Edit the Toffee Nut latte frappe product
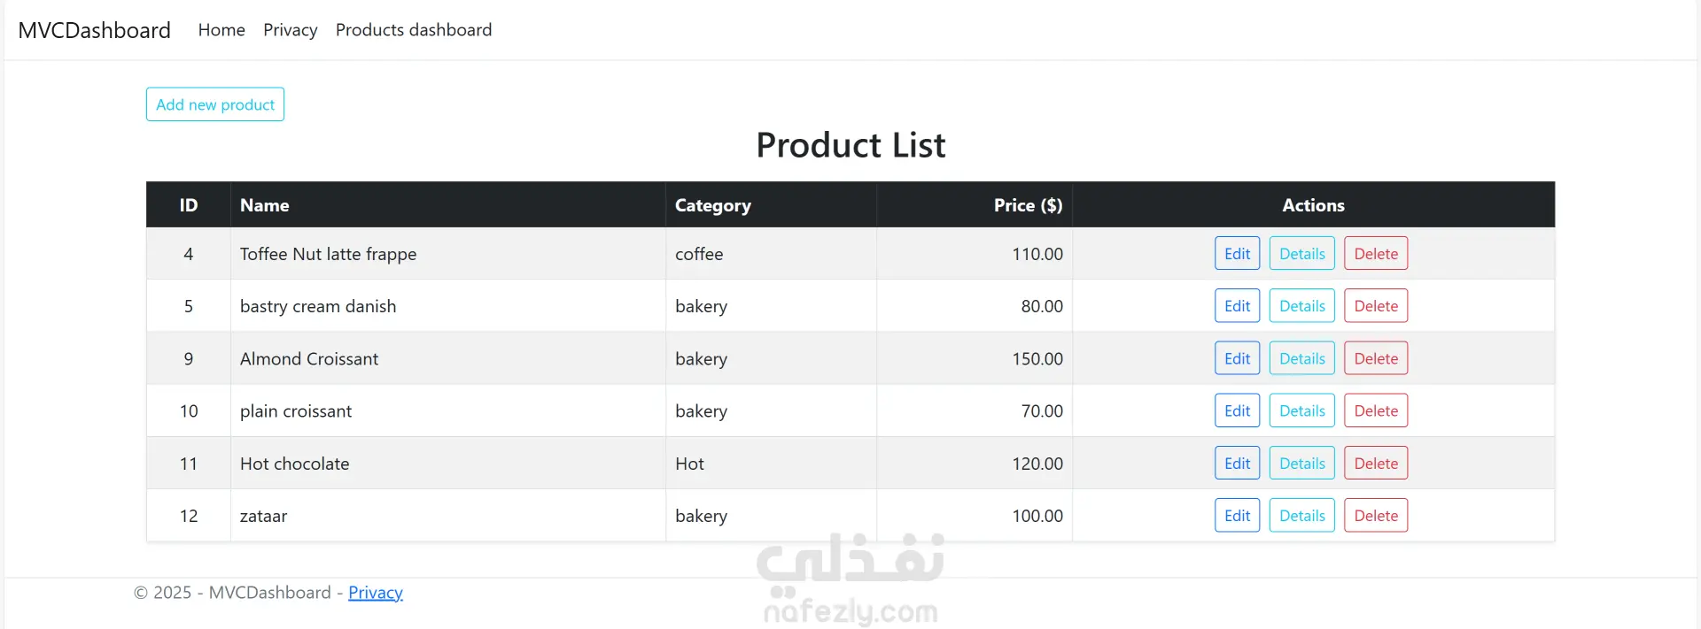Viewport: 1701px width, 629px height. point(1237,254)
